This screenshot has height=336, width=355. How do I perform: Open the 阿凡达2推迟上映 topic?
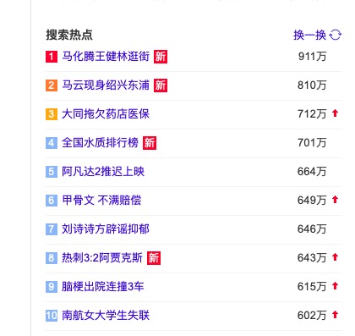point(103,172)
